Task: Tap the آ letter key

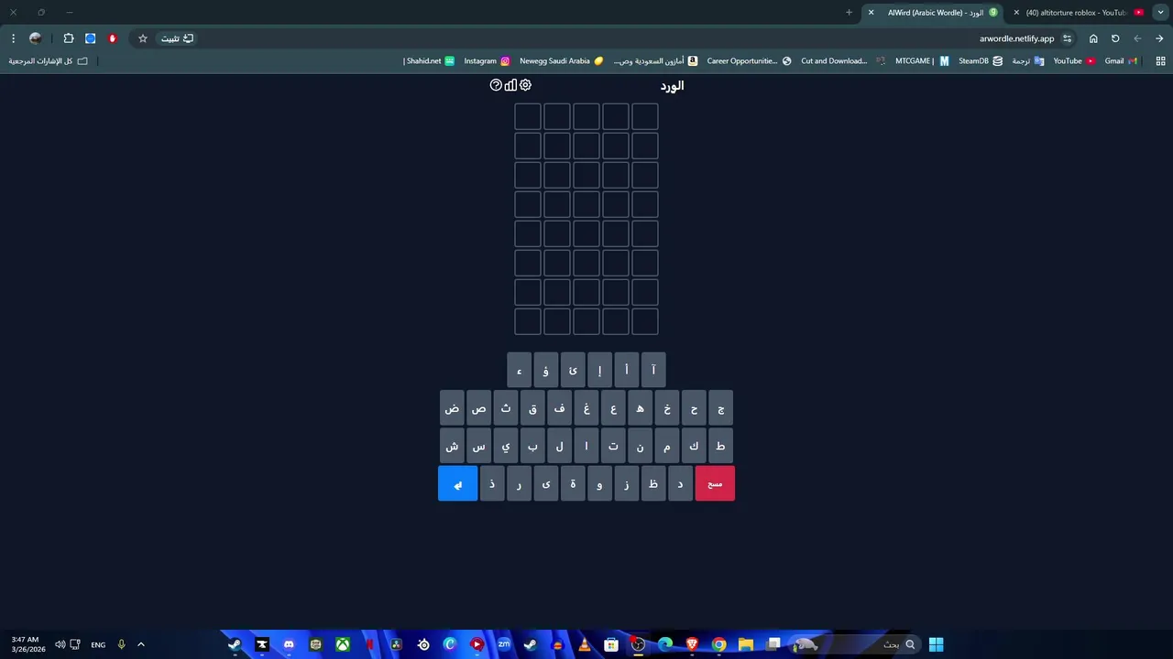Action: (x=653, y=370)
